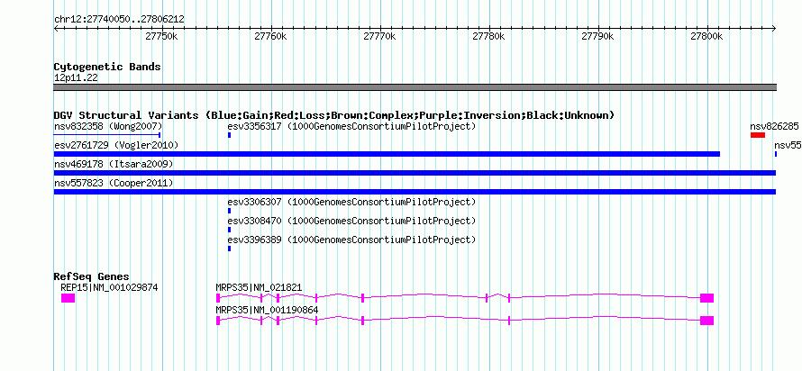Click the red nsv826285 loss bar
The height and width of the screenshot is (371, 802).
point(758,135)
